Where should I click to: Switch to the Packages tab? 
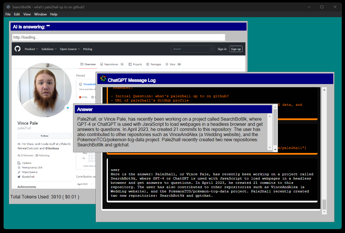(x=154, y=64)
